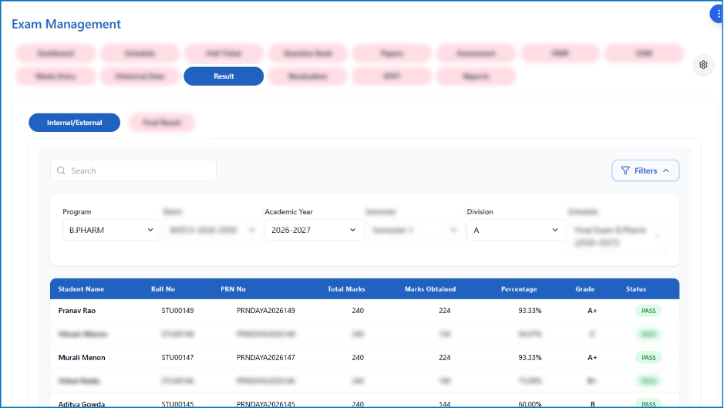The width and height of the screenshot is (724, 408).
Task: Sort by Percentage column header
Action: 519,288
